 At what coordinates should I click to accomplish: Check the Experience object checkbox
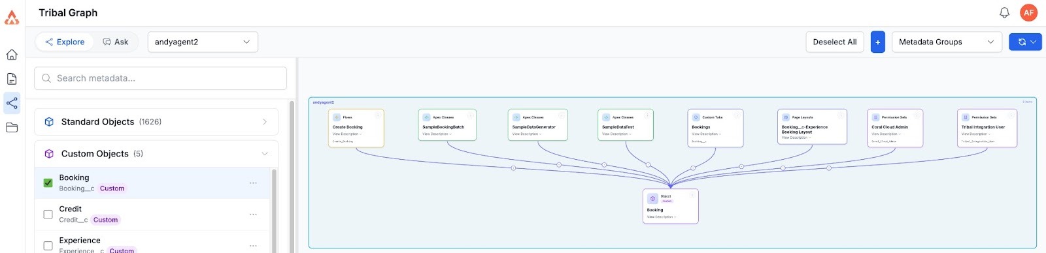[48, 246]
